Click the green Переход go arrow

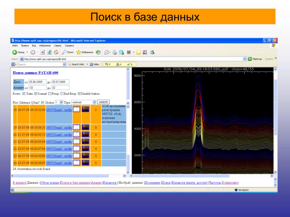click(x=250, y=59)
